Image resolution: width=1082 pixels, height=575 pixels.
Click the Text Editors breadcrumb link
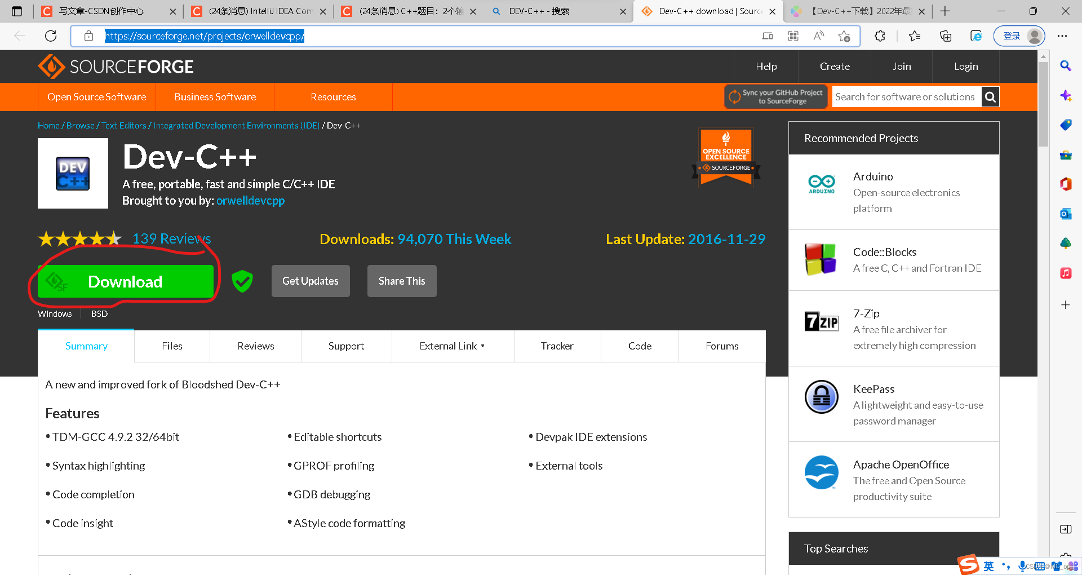pyautogui.click(x=124, y=126)
